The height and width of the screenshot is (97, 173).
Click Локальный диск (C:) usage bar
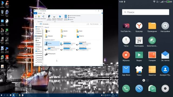coord(69,44)
